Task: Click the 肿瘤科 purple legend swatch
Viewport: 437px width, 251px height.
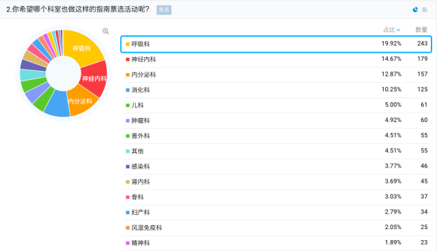Action: (x=128, y=121)
